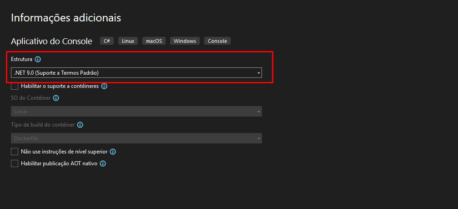Show info for Habilitar o suporte a contêineres
Screen dimensions: 458x209
tap(104, 87)
